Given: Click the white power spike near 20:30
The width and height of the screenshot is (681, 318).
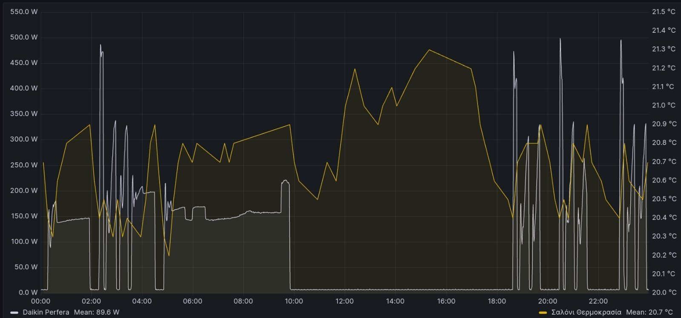Looking at the screenshot, I should click(x=560, y=39).
